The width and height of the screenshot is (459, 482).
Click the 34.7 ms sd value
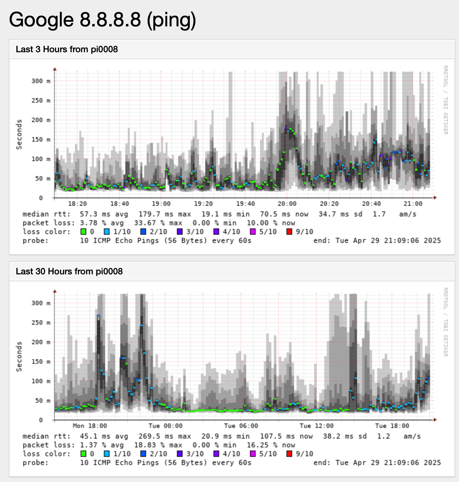coord(340,214)
